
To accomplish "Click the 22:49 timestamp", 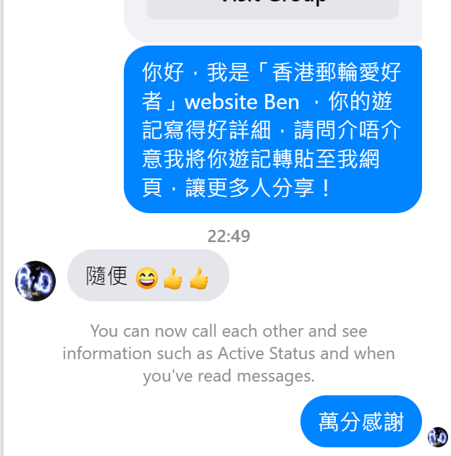I will (229, 236).
